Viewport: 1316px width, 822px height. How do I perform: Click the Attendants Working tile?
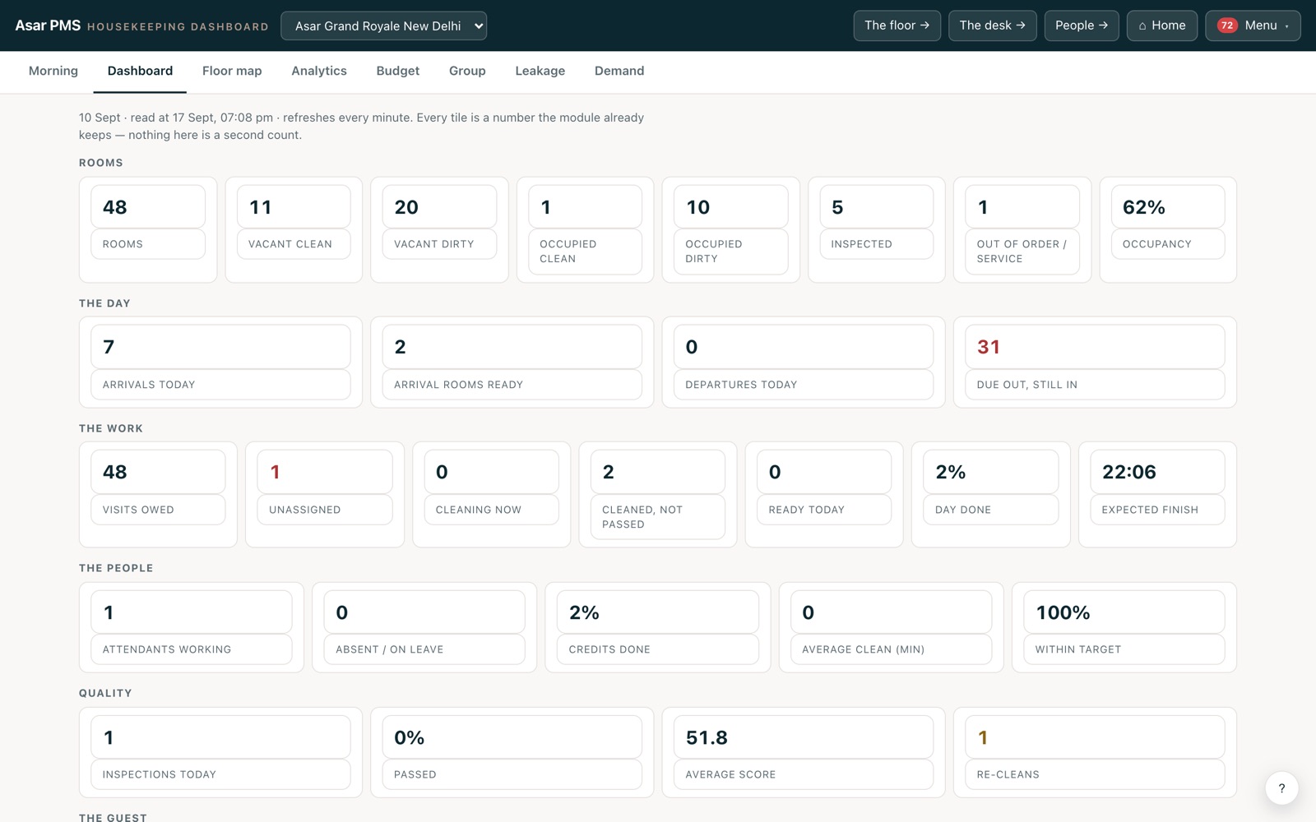click(x=192, y=627)
